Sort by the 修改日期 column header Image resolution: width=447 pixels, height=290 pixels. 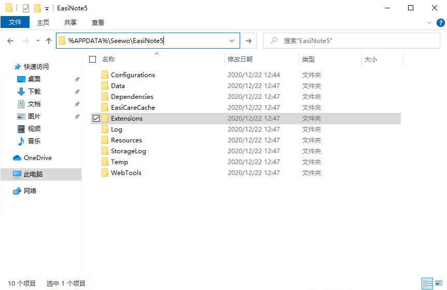(240, 59)
